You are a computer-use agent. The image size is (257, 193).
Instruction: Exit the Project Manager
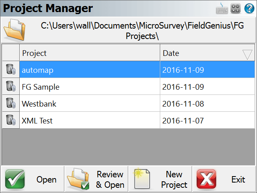224,179
